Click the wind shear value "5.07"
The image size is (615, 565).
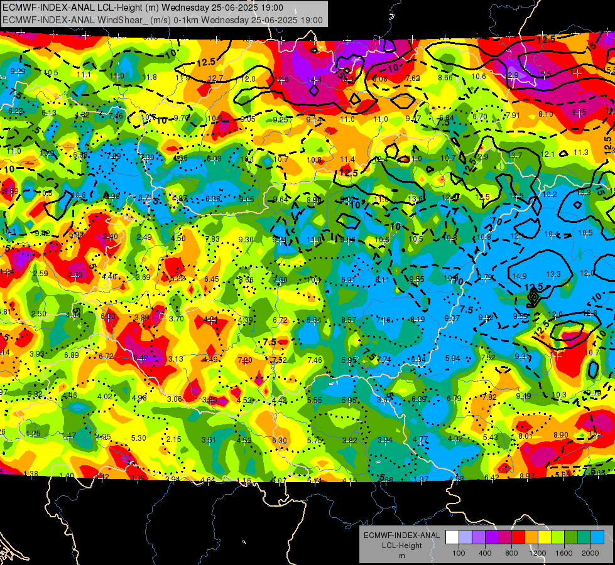[278, 480]
